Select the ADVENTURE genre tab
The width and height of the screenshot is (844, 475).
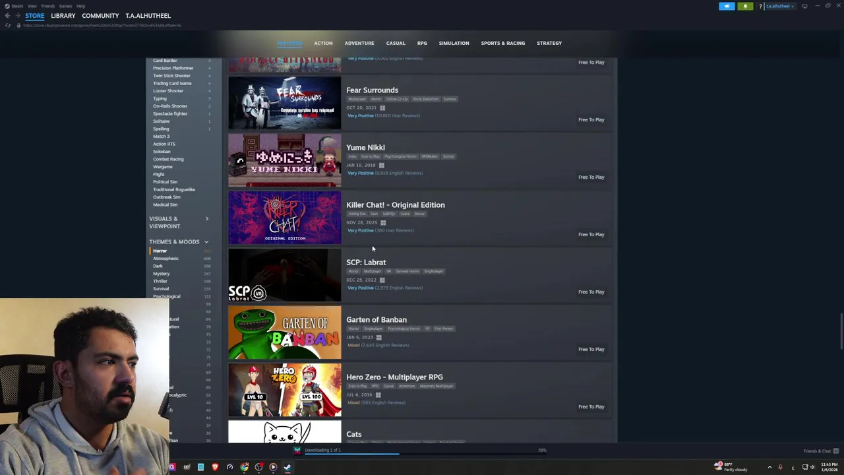tap(359, 43)
